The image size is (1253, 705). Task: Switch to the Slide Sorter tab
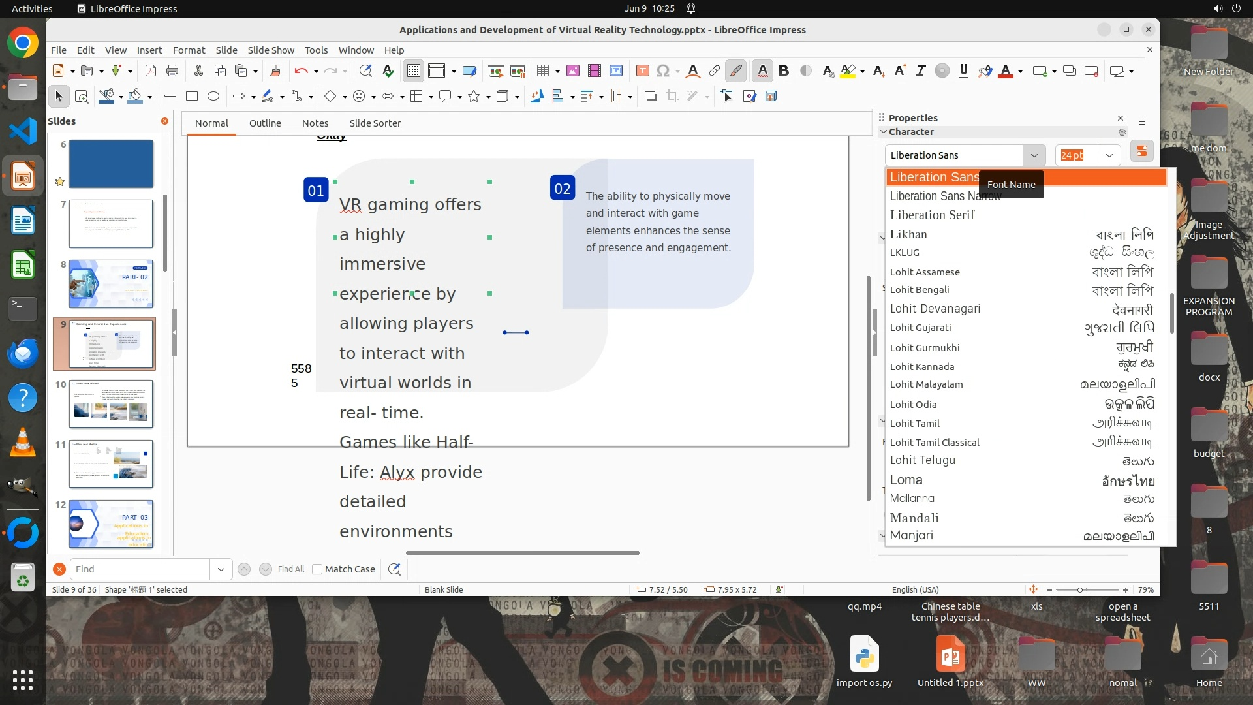(375, 123)
